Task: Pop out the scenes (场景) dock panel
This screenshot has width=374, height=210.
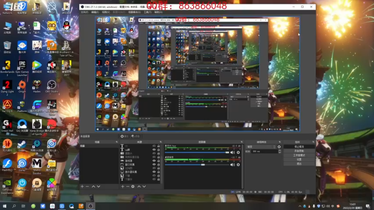Action: click(116, 142)
